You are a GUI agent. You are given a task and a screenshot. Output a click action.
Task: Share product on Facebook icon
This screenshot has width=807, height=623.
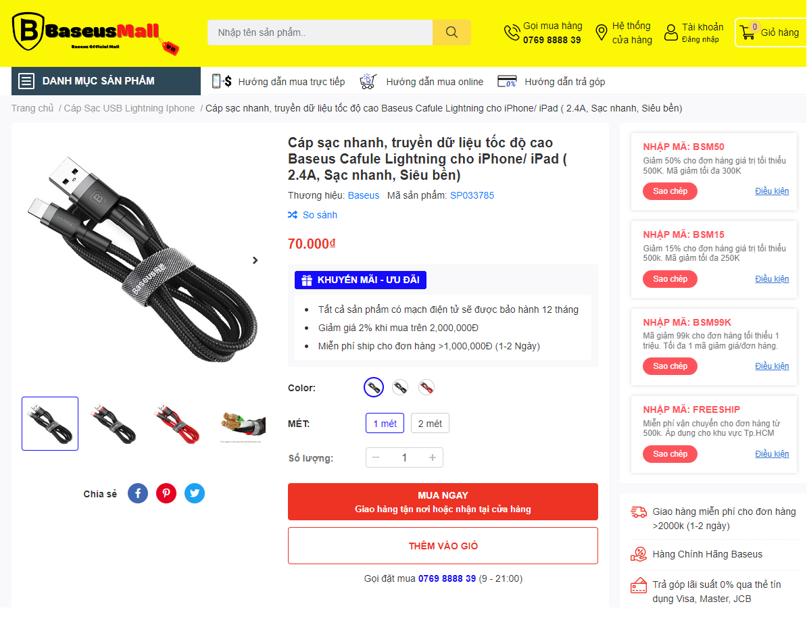[x=137, y=493]
